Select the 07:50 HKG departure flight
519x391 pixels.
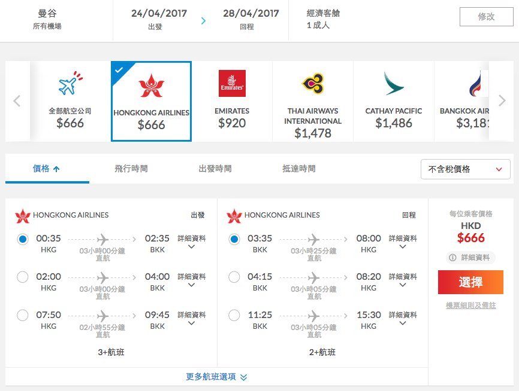tap(23, 315)
